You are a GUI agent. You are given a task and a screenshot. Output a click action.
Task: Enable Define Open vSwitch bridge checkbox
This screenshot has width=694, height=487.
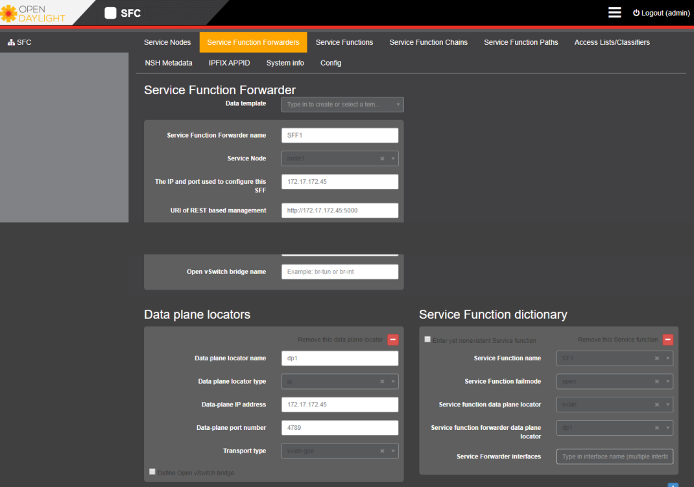[x=152, y=471]
